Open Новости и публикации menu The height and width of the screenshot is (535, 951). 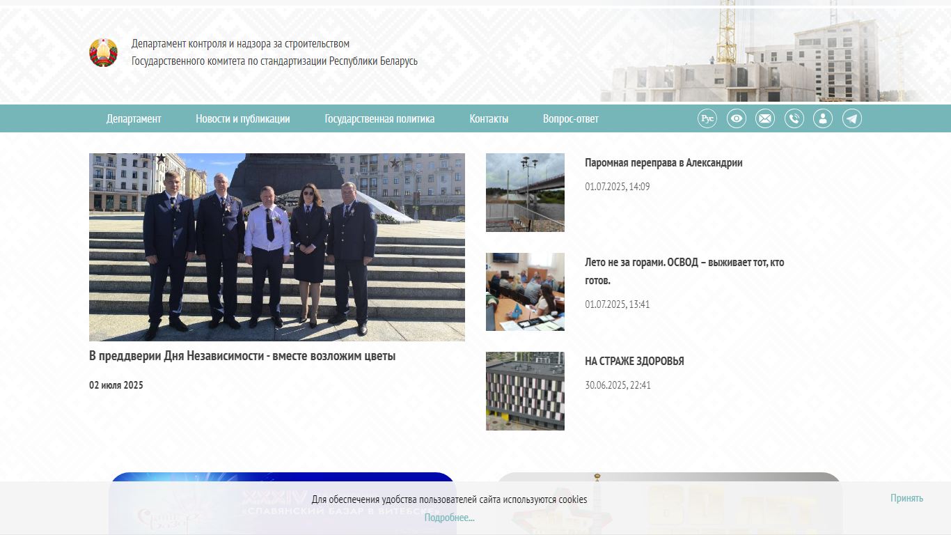pyautogui.click(x=243, y=118)
